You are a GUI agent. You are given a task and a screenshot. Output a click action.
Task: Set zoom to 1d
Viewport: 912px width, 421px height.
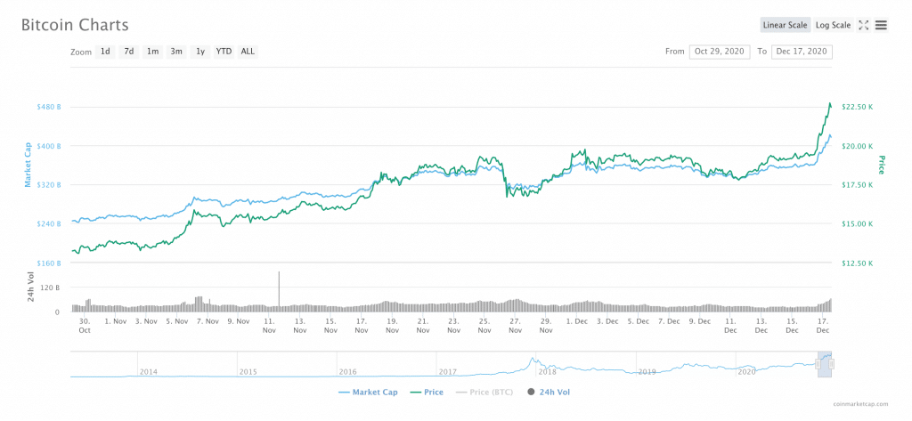coord(105,52)
